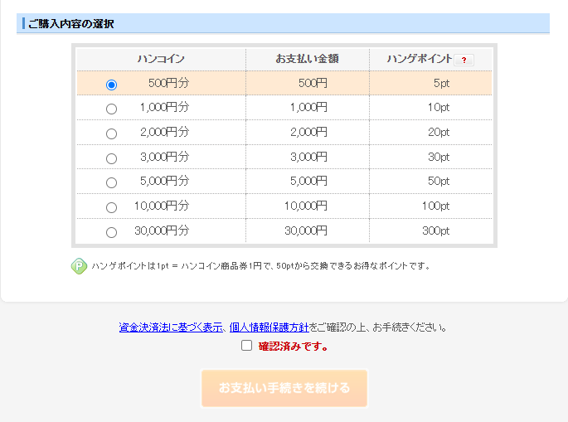This screenshot has width=568, height=422.
Task: Choose the 1,000円分 radio option
Action: point(112,109)
